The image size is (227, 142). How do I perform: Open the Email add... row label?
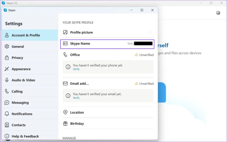tap(79, 83)
